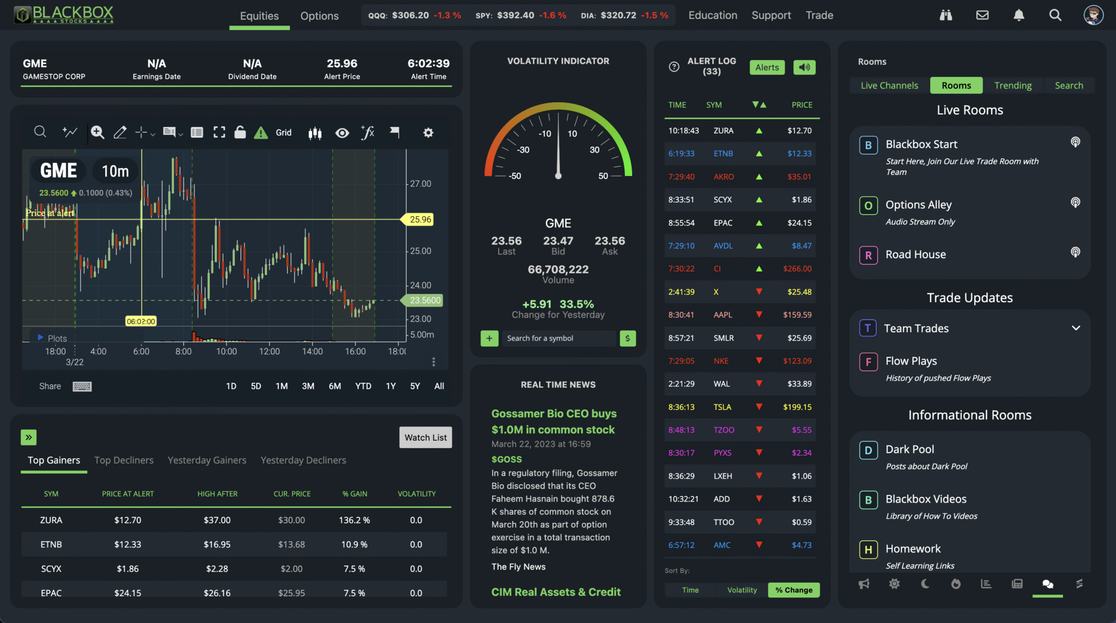Collapse the Team Trades section

pyautogui.click(x=1075, y=328)
